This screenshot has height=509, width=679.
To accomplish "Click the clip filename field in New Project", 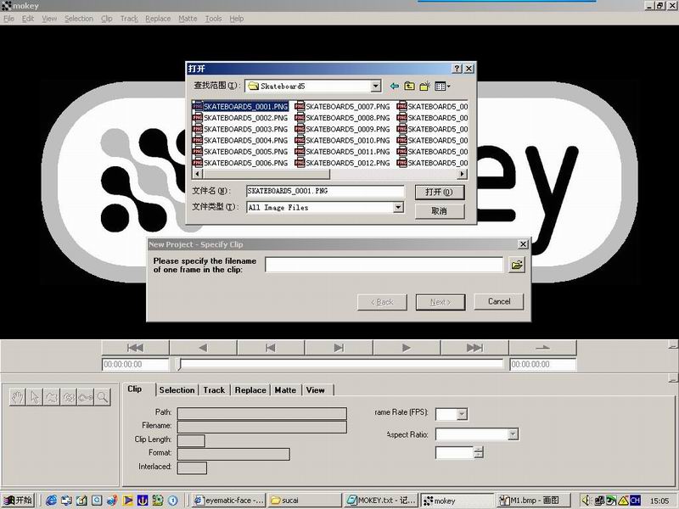I will [x=384, y=265].
